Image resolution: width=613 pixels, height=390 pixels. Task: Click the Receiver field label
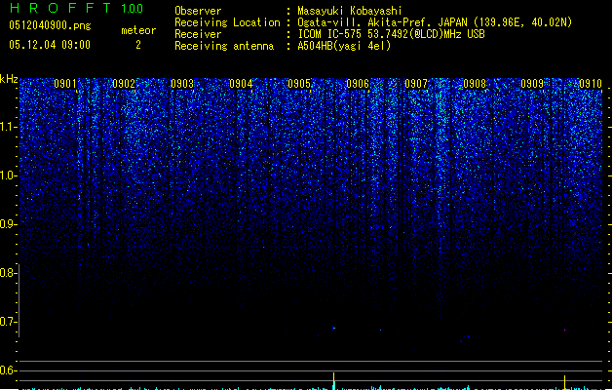[198, 34]
